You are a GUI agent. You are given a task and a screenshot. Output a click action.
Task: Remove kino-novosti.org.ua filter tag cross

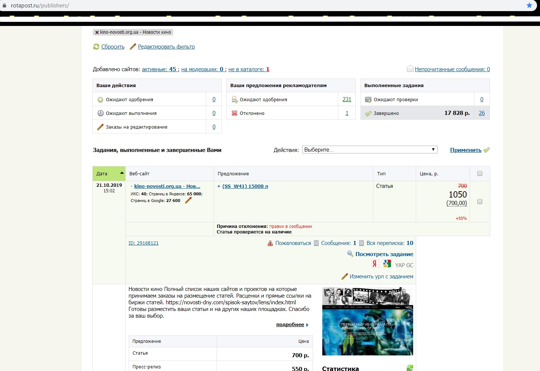click(97, 32)
